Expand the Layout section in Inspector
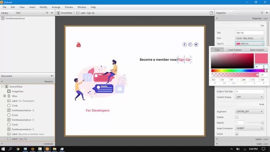The image size is (270, 152). coord(217,139)
